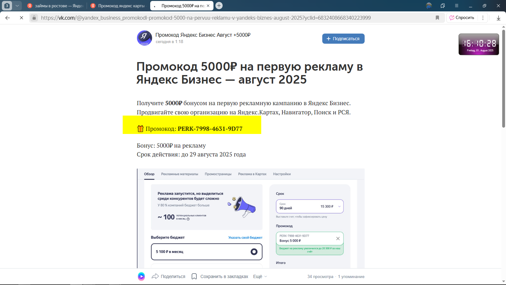Open the tab counter showing 3 tabs
This screenshot has height=285, width=506.
(7, 6)
